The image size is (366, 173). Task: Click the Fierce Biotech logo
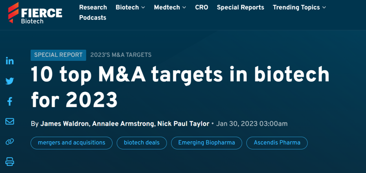click(x=35, y=13)
